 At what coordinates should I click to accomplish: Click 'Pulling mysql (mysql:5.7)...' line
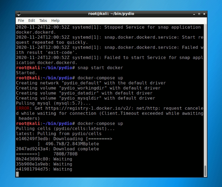coord(53,103)
